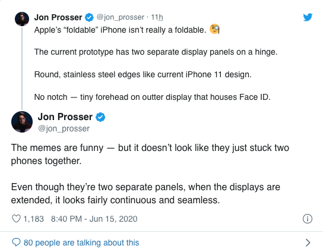
Task: Open small Jon Prosser avatar in thread
Action: point(22,19)
